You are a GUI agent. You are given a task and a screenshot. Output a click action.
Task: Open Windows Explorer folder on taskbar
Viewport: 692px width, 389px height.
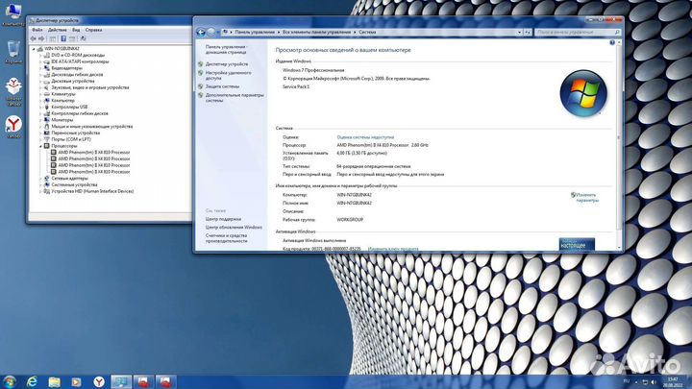coord(54,381)
